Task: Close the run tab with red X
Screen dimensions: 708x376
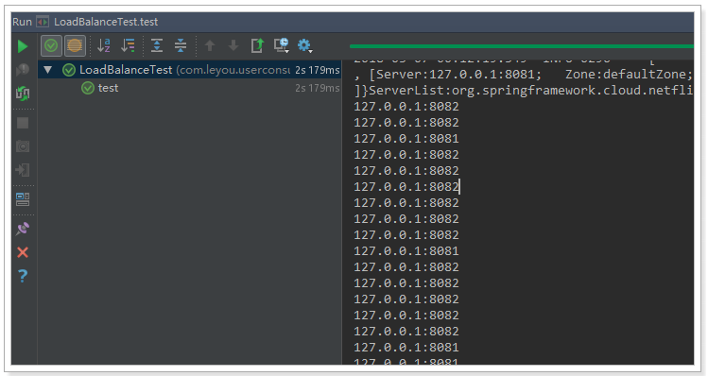Action: 23,252
